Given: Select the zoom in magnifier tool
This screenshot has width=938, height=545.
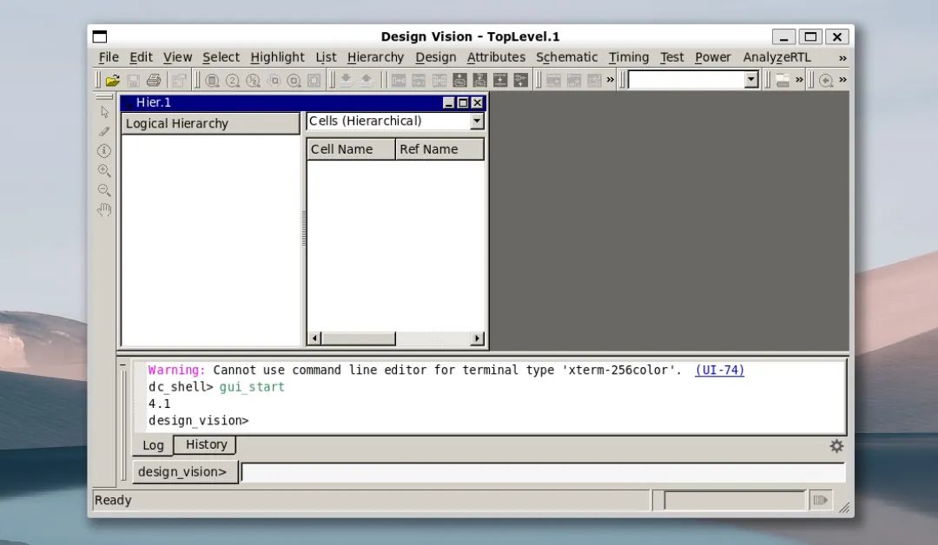Looking at the screenshot, I should pyautogui.click(x=104, y=170).
